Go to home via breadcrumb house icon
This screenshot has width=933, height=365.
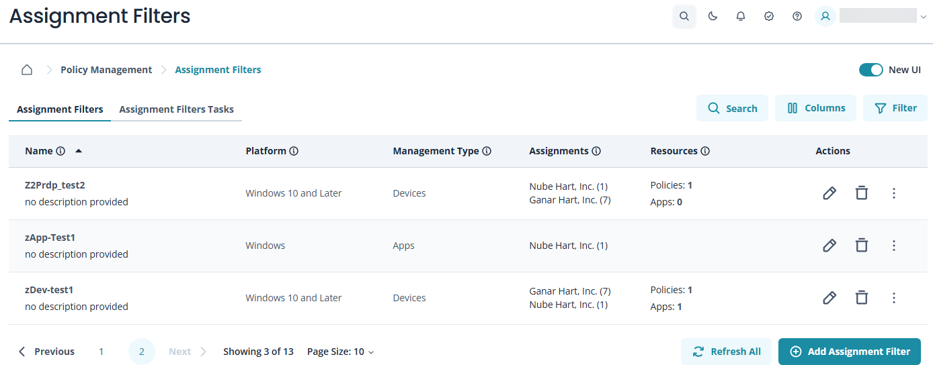pyautogui.click(x=27, y=70)
